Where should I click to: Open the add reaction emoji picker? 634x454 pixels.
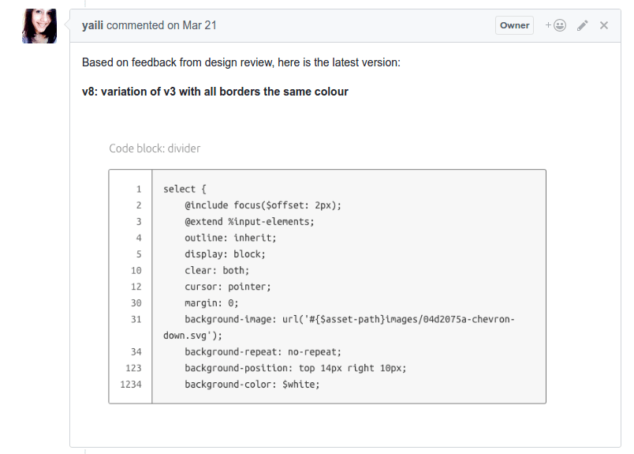(x=556, y=25)
